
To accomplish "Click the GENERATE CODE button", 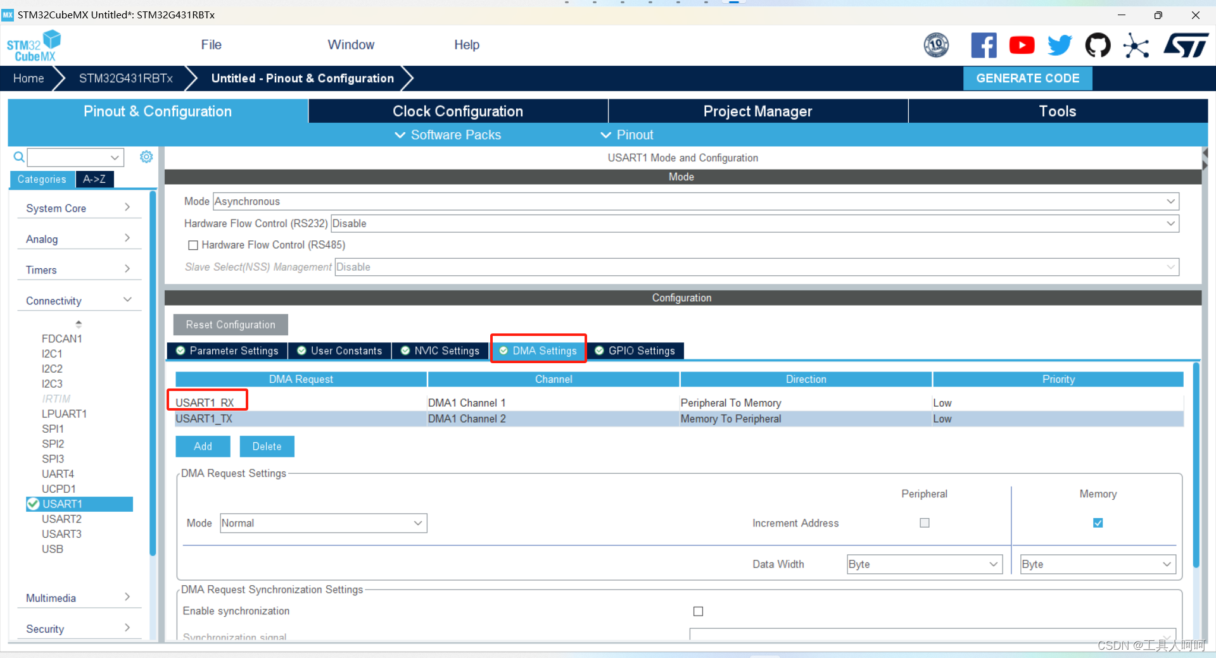I will (1028, 78).
